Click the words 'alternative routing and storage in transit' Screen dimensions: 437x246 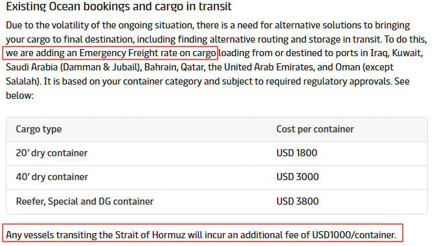pos(296,39)
